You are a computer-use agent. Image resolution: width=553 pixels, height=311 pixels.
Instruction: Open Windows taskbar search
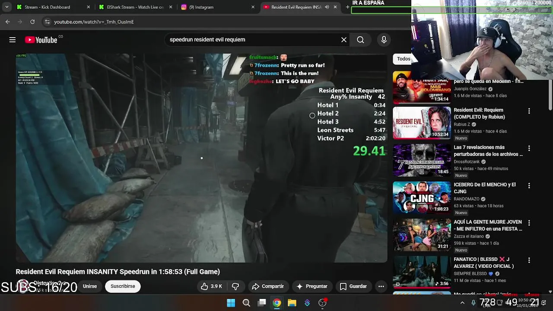point(246,303)
